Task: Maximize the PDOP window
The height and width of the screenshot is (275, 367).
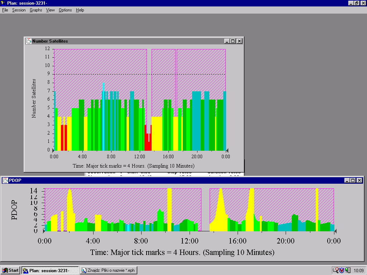Action: pos(353,180)
